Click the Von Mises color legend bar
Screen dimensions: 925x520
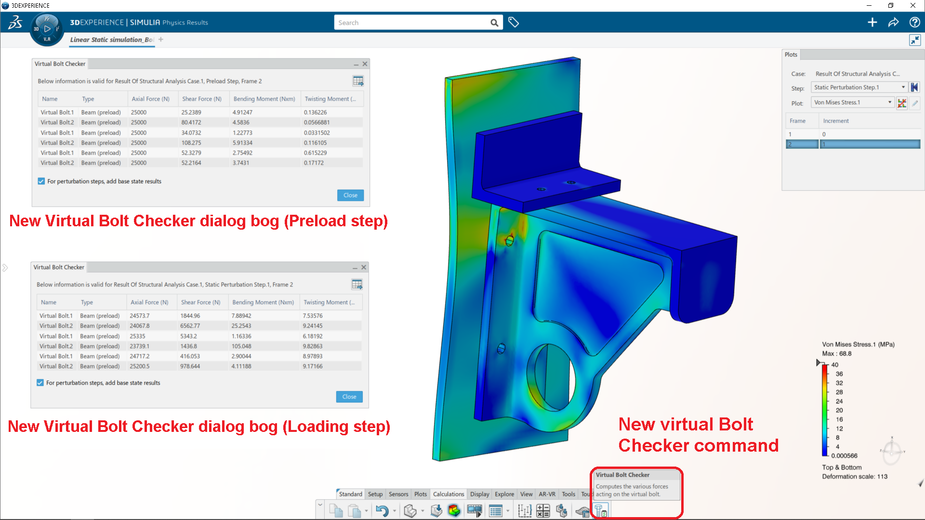[825, 410]
